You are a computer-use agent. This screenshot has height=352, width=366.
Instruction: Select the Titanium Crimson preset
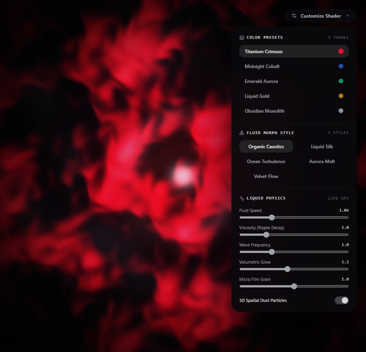point(294,51)
